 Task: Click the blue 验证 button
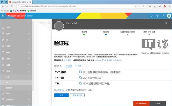click(61, 95)
